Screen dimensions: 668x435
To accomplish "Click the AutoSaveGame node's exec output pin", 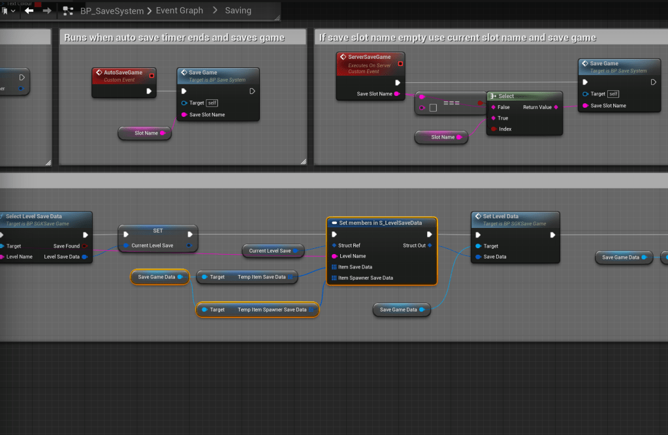I will point(150,91).
